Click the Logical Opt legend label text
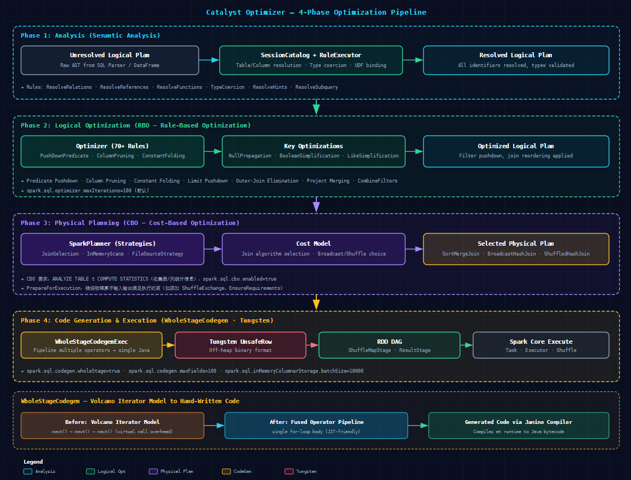Image resolution: width=631 pixels, height=480 pixels. [111, 472]
